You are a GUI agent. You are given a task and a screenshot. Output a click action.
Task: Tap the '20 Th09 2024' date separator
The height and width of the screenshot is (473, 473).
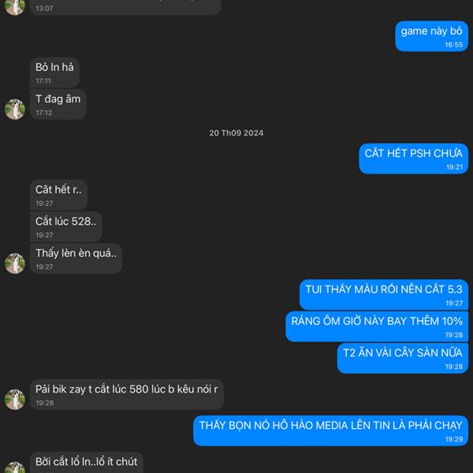pos(236,133)
